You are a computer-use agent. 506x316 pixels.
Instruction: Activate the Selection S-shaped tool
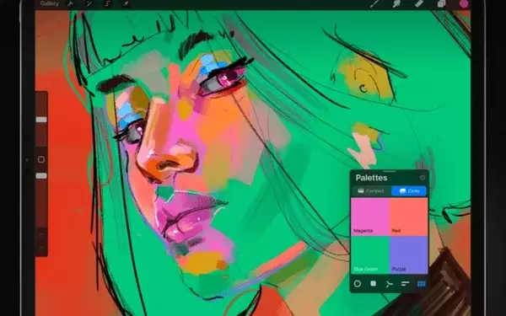[x=107, y=3]
